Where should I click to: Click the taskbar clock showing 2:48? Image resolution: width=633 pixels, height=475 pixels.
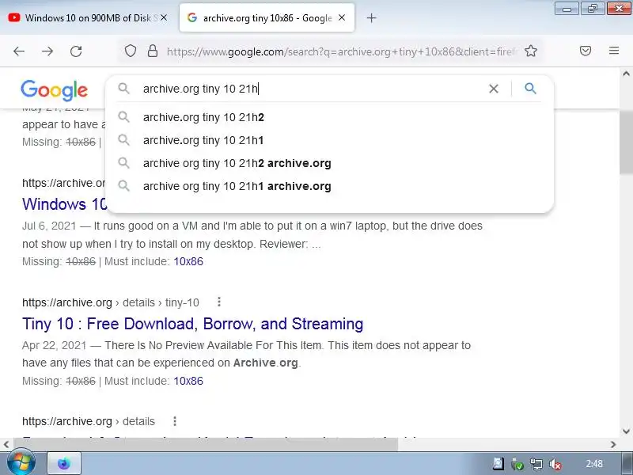point(594,464)
